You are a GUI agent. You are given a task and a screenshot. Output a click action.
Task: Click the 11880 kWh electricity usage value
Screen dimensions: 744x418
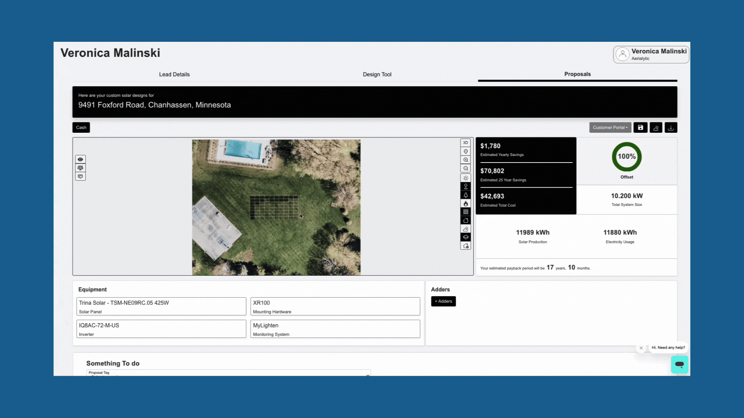point(620,232)
